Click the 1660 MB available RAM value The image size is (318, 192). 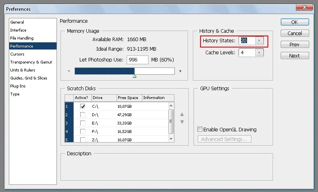[137, 40]
